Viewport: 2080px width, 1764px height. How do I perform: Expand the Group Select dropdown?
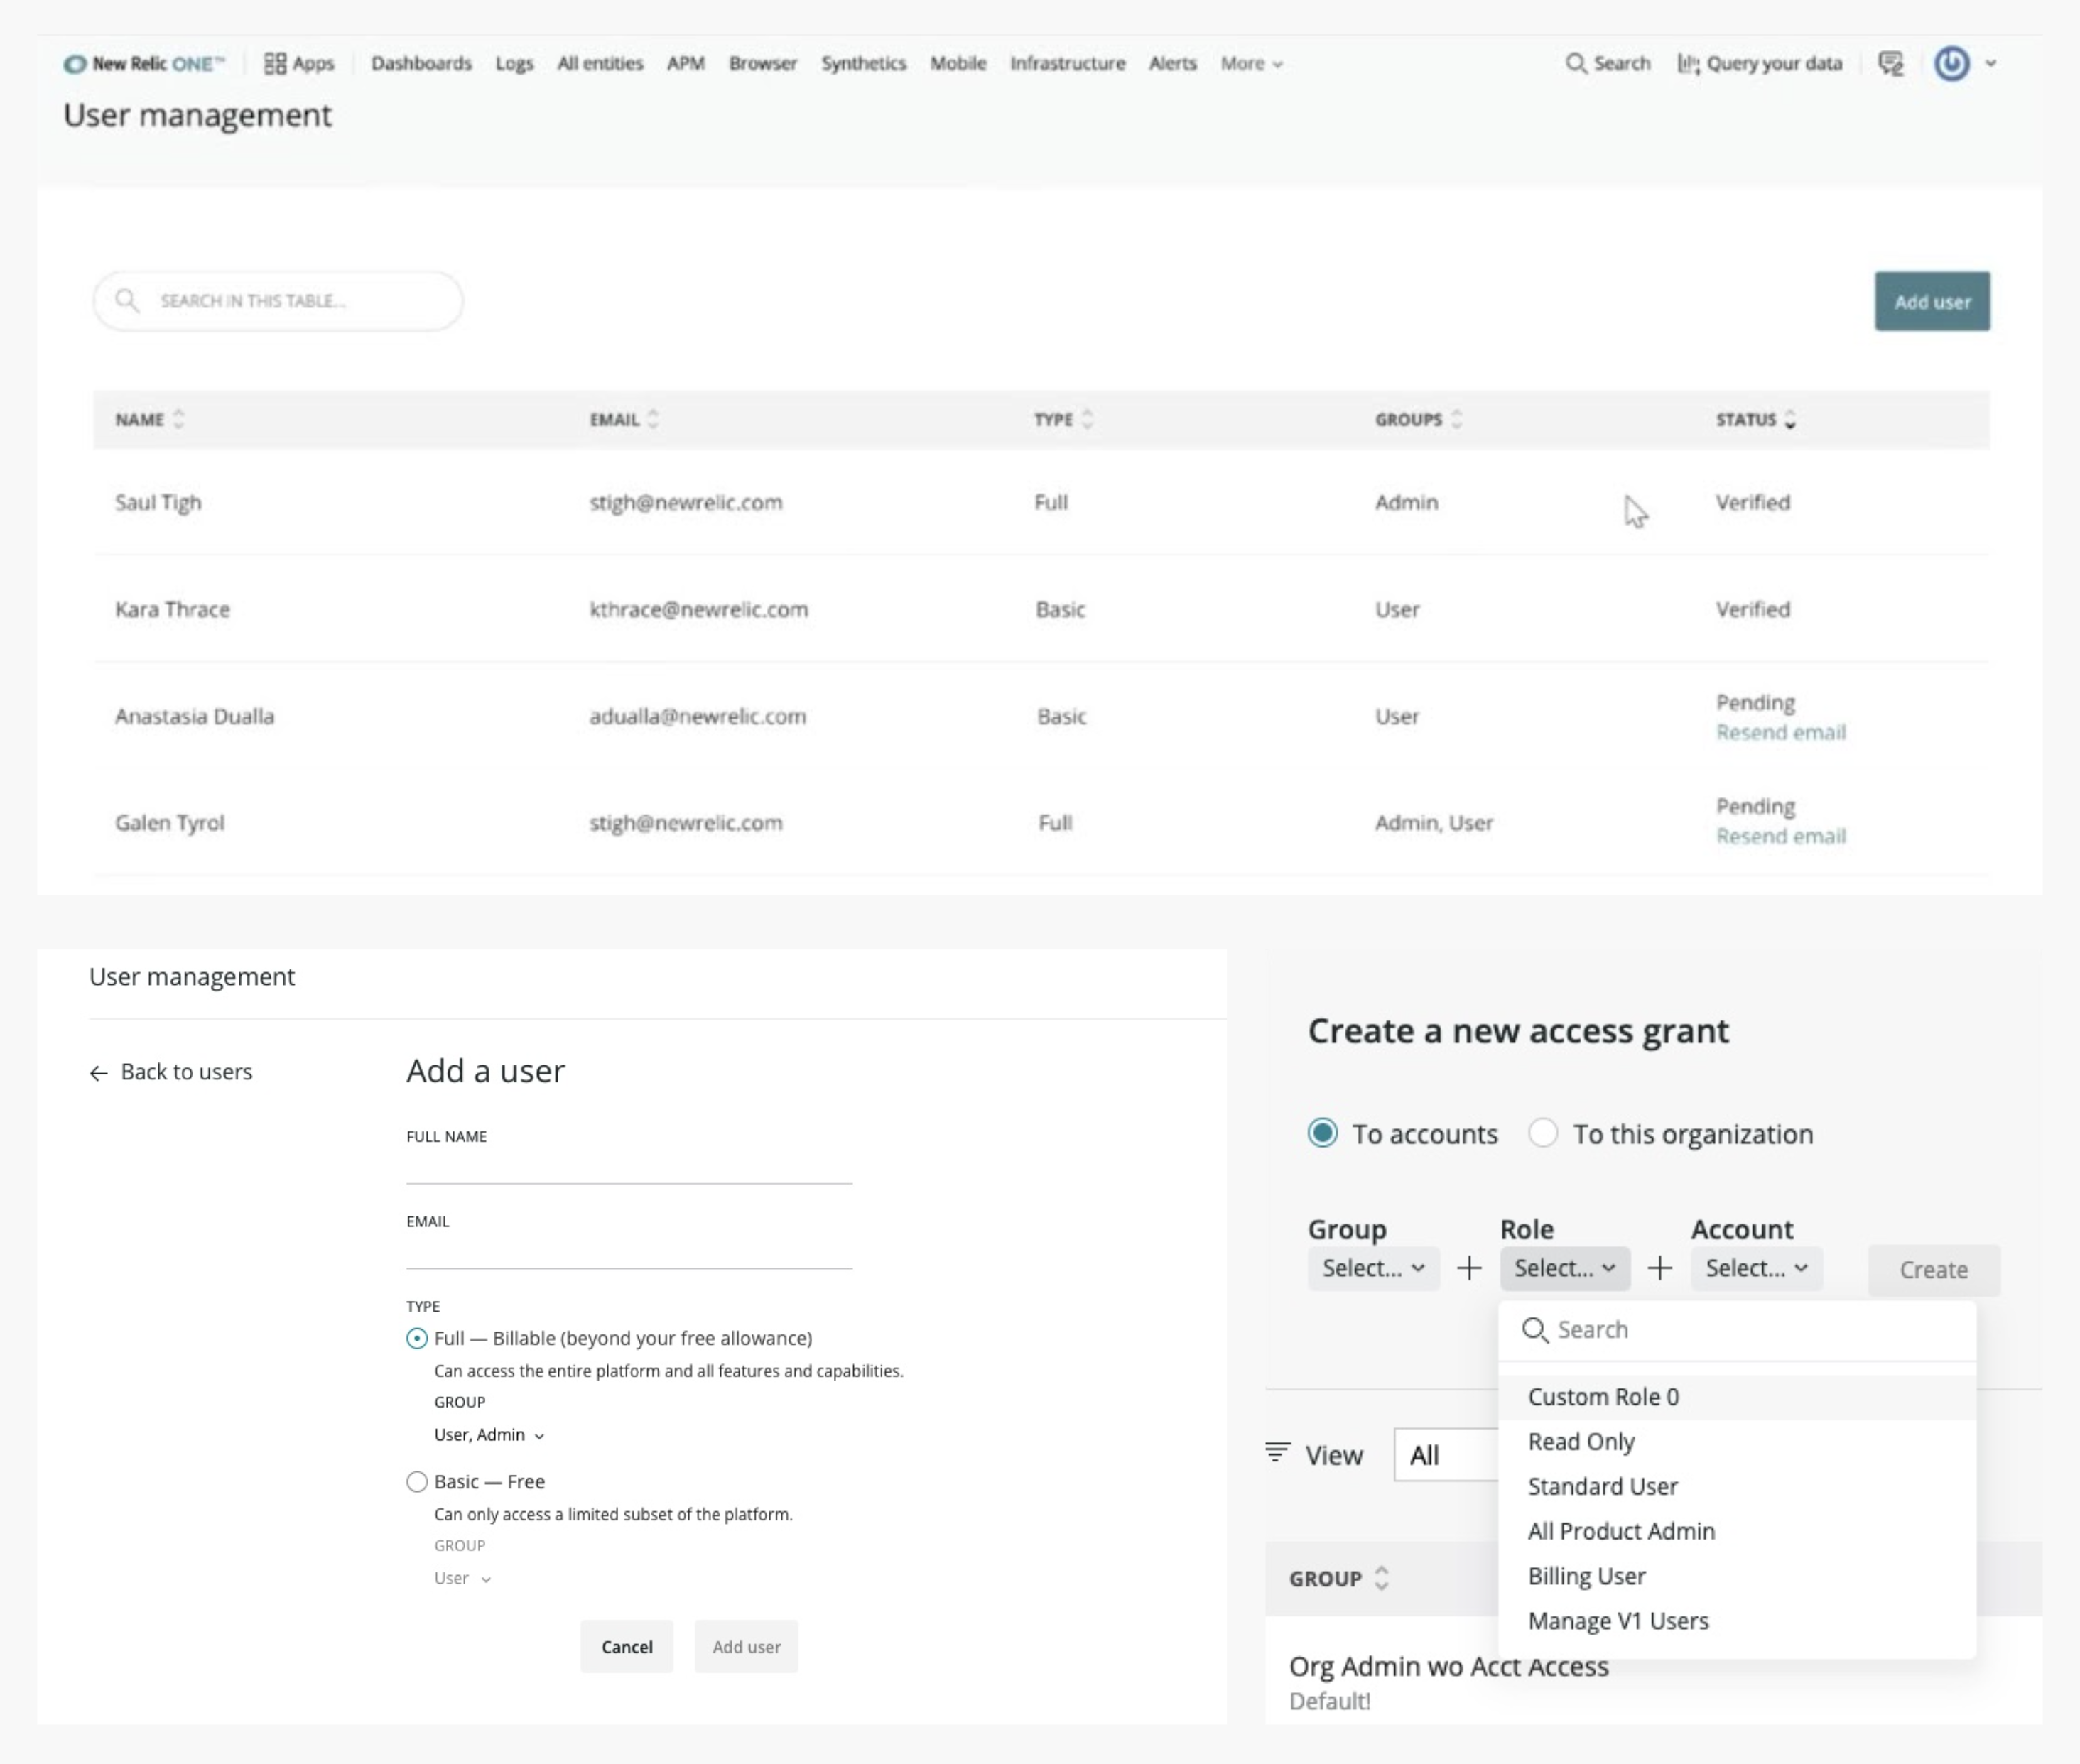pyautogui.click(x=1372, y=1268)
